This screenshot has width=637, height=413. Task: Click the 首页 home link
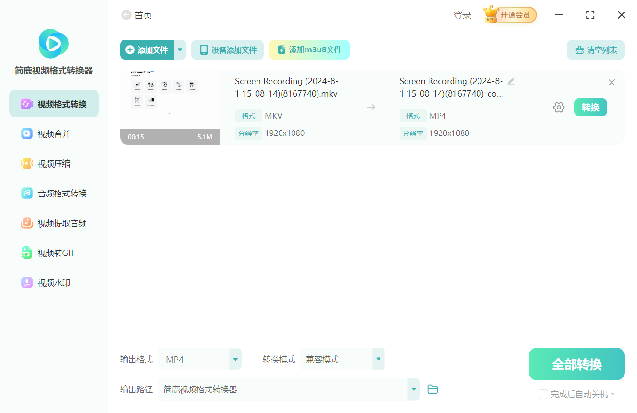[x=143, y=15]
